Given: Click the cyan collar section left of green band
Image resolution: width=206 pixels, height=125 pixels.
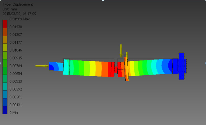Looking at the screenshot, I should 66,67.
